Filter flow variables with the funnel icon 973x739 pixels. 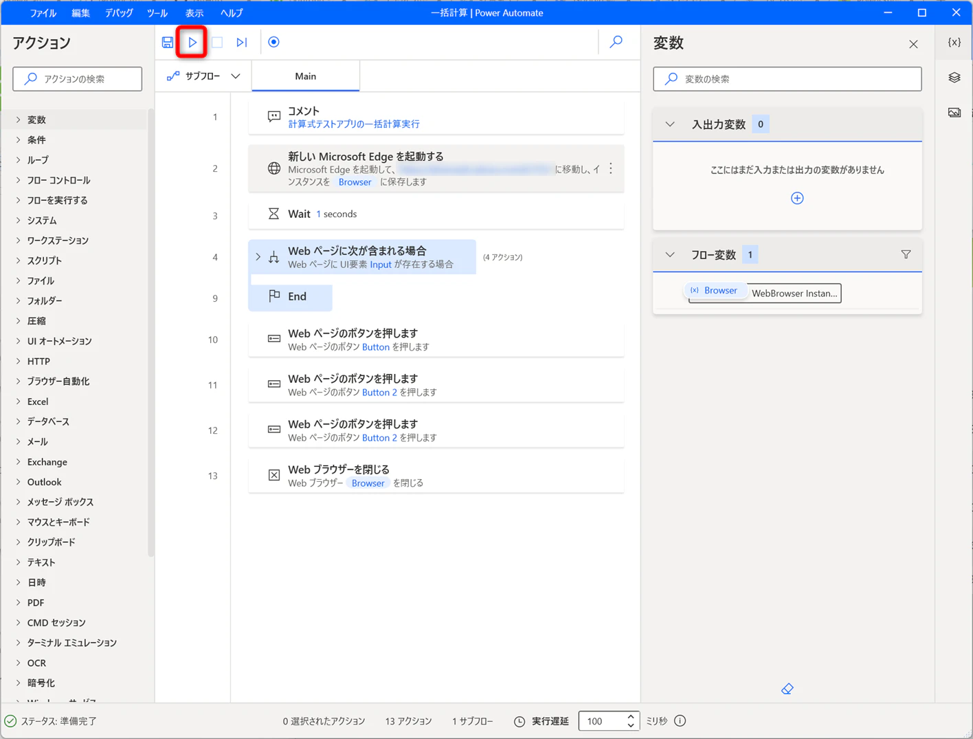[906, 254]
